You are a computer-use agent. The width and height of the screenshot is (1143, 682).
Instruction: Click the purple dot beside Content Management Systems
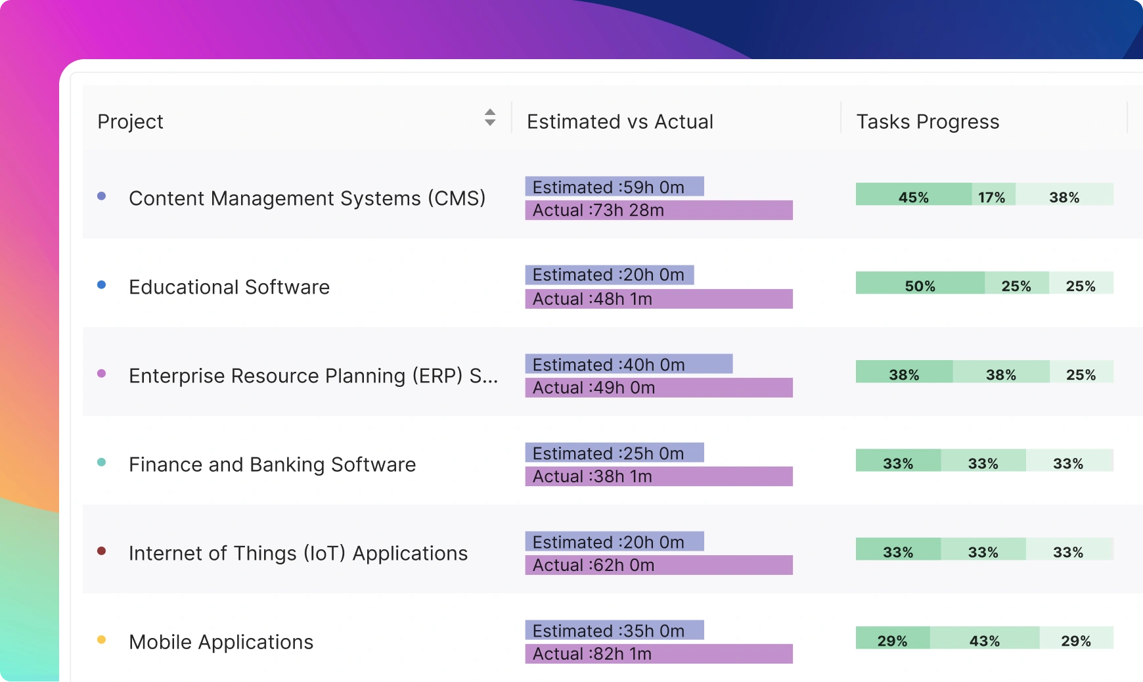tap(101, 196)
